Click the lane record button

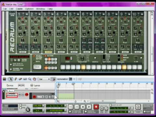(x=34, y=97)
